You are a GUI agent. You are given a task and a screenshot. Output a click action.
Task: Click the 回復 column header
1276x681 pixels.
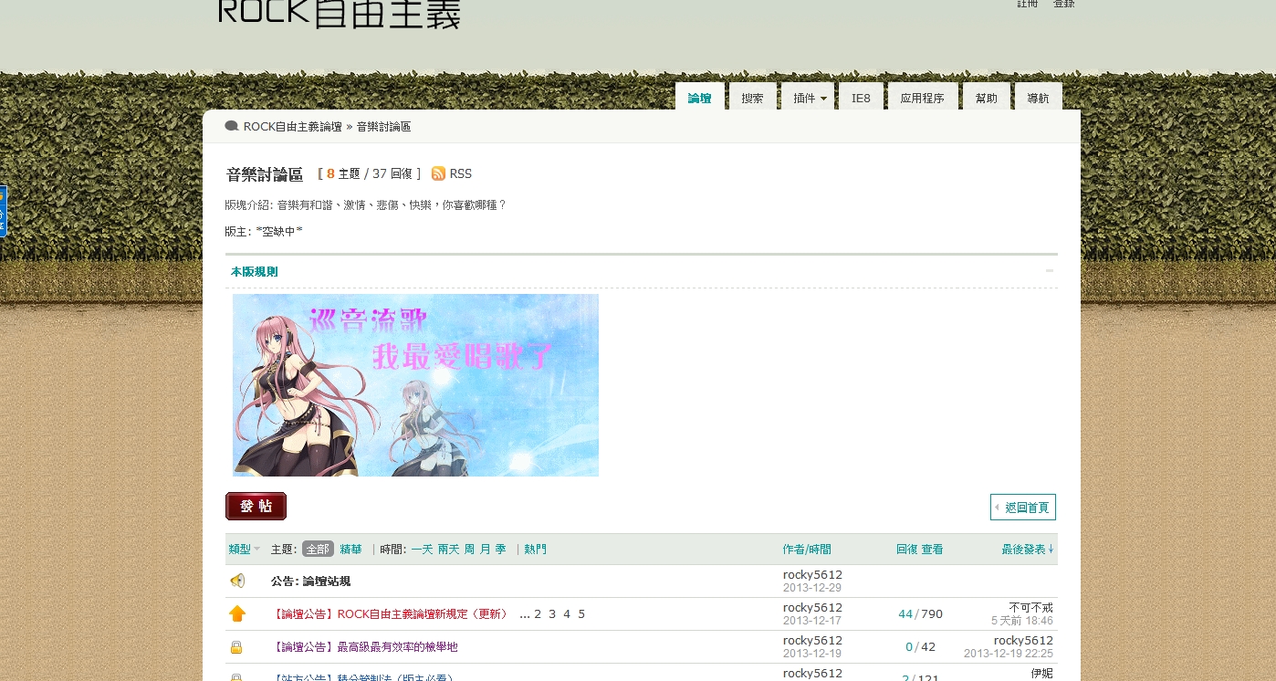coord(906,549)
